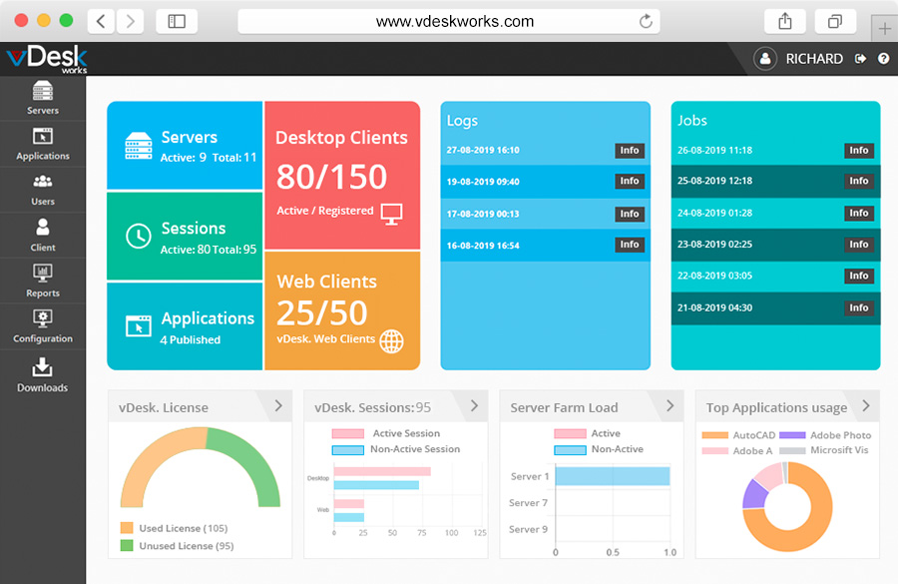Toggle Non-Active legend in Server Farm Load
The height and width of the screenshot is (584, 898).
(600, 450)
